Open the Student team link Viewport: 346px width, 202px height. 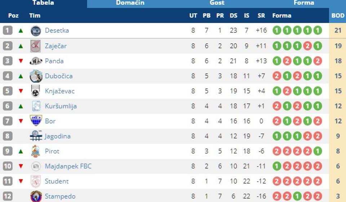click(57, 181)
